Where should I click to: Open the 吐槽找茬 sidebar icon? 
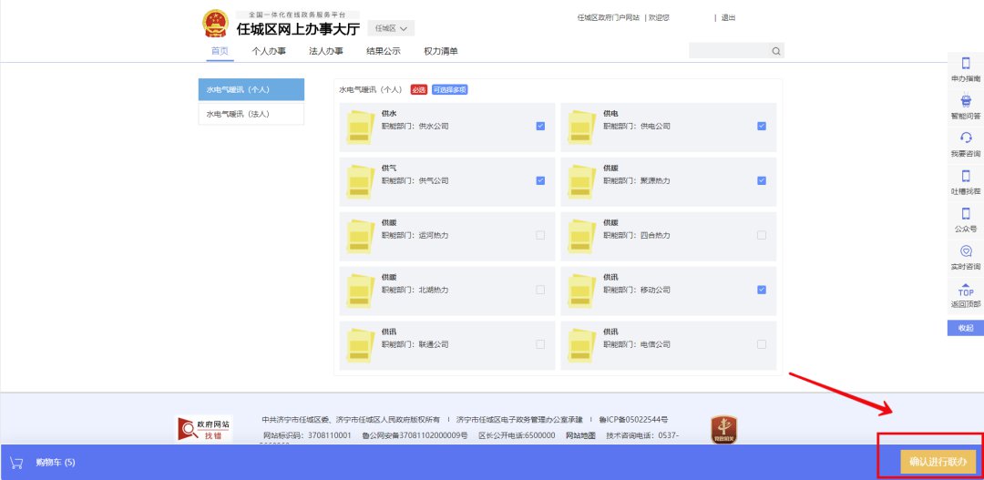pyautogui.click(x=966, y=176)
